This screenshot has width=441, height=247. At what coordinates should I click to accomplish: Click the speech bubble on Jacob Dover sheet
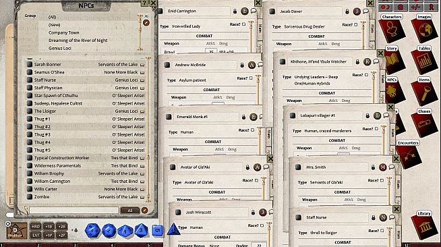click(365, 11)
